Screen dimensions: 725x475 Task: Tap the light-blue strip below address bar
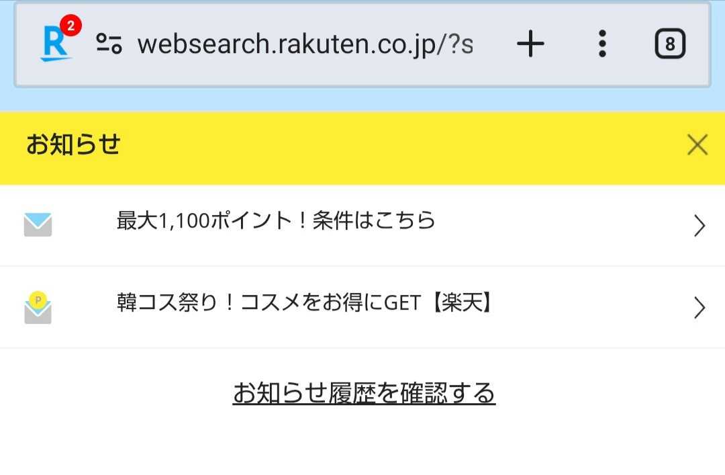click(362, 99)
